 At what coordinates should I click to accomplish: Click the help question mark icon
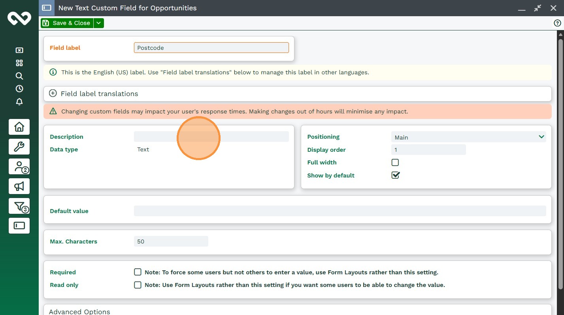point(557,23)
